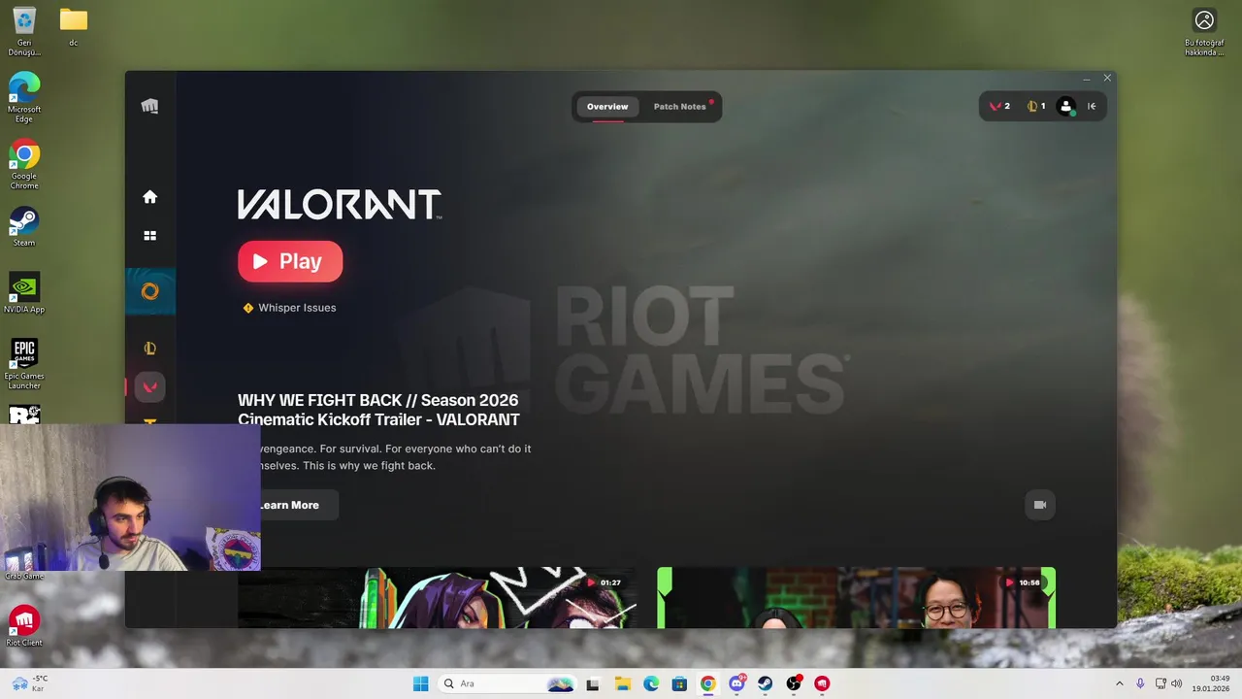Open the Recycle Bin desktop icon
1242x699 pixels.
24,32
